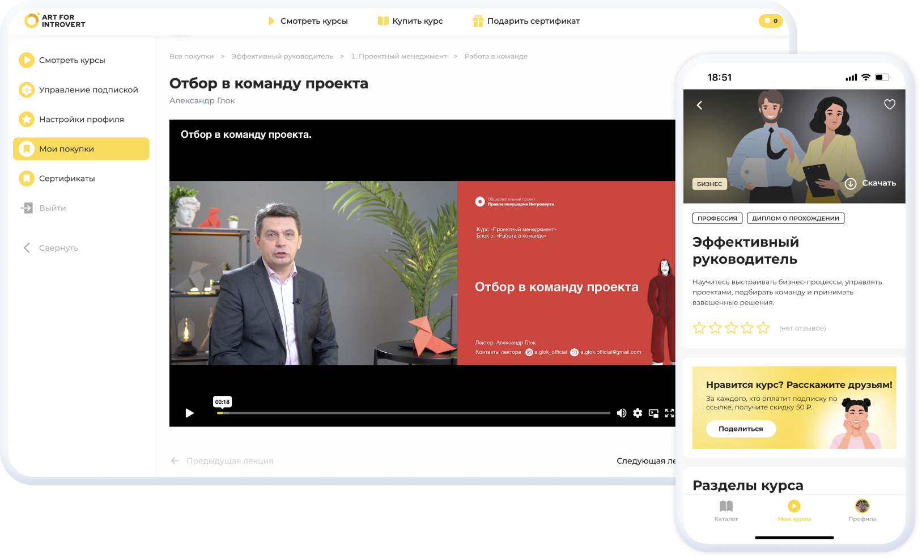Open Каталог tab in phone navigation
Image resolution: width=922 pixels, height=558 pixels.
(726, 510)
